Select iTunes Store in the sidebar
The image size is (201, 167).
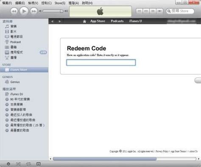coord(24,70)
